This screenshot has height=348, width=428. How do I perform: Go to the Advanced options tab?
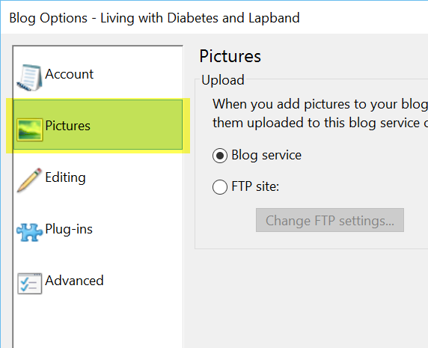tap(98, 281)
